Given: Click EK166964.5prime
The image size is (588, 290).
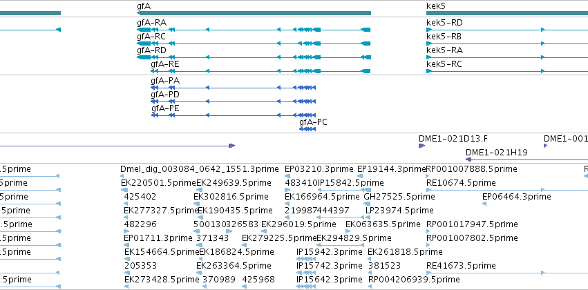Looking at the screenshot, I should pos(322,197).
